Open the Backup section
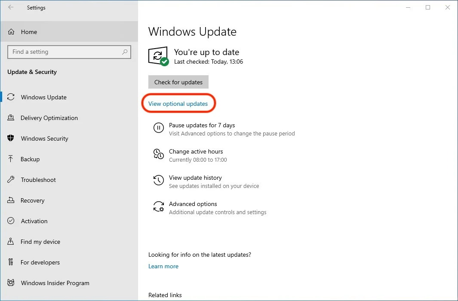 click(30, 159)
